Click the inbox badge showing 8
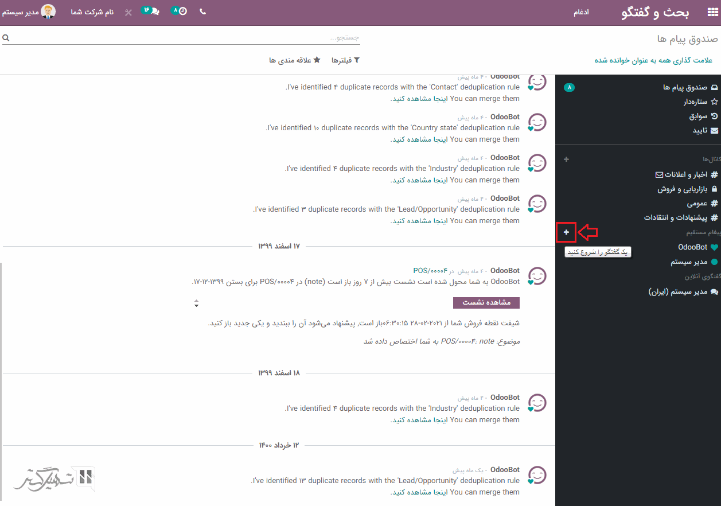721x506 pixels. point(569,87)
